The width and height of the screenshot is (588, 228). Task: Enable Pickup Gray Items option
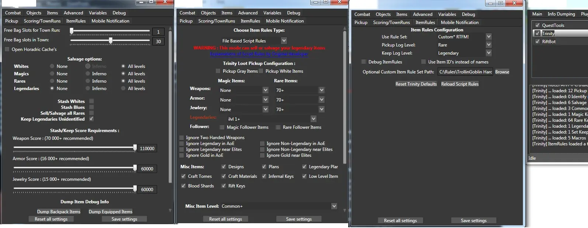218,71
